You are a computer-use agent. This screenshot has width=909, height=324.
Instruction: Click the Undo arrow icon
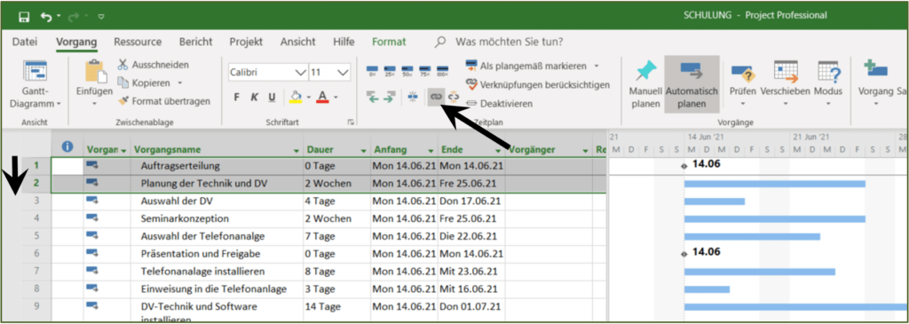(x=46, y=16)
